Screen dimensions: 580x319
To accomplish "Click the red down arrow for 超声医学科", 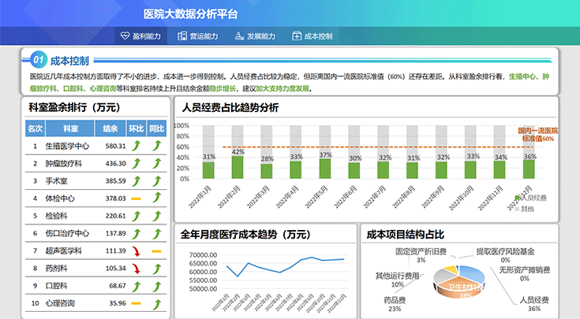I will [x=136, y=250].
